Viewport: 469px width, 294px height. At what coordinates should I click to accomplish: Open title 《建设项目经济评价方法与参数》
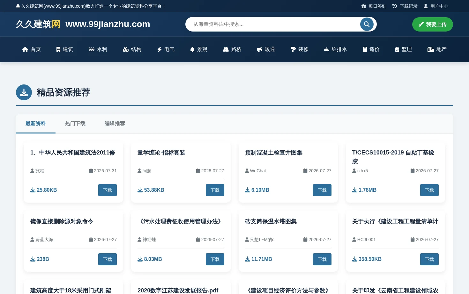[288, 290]
